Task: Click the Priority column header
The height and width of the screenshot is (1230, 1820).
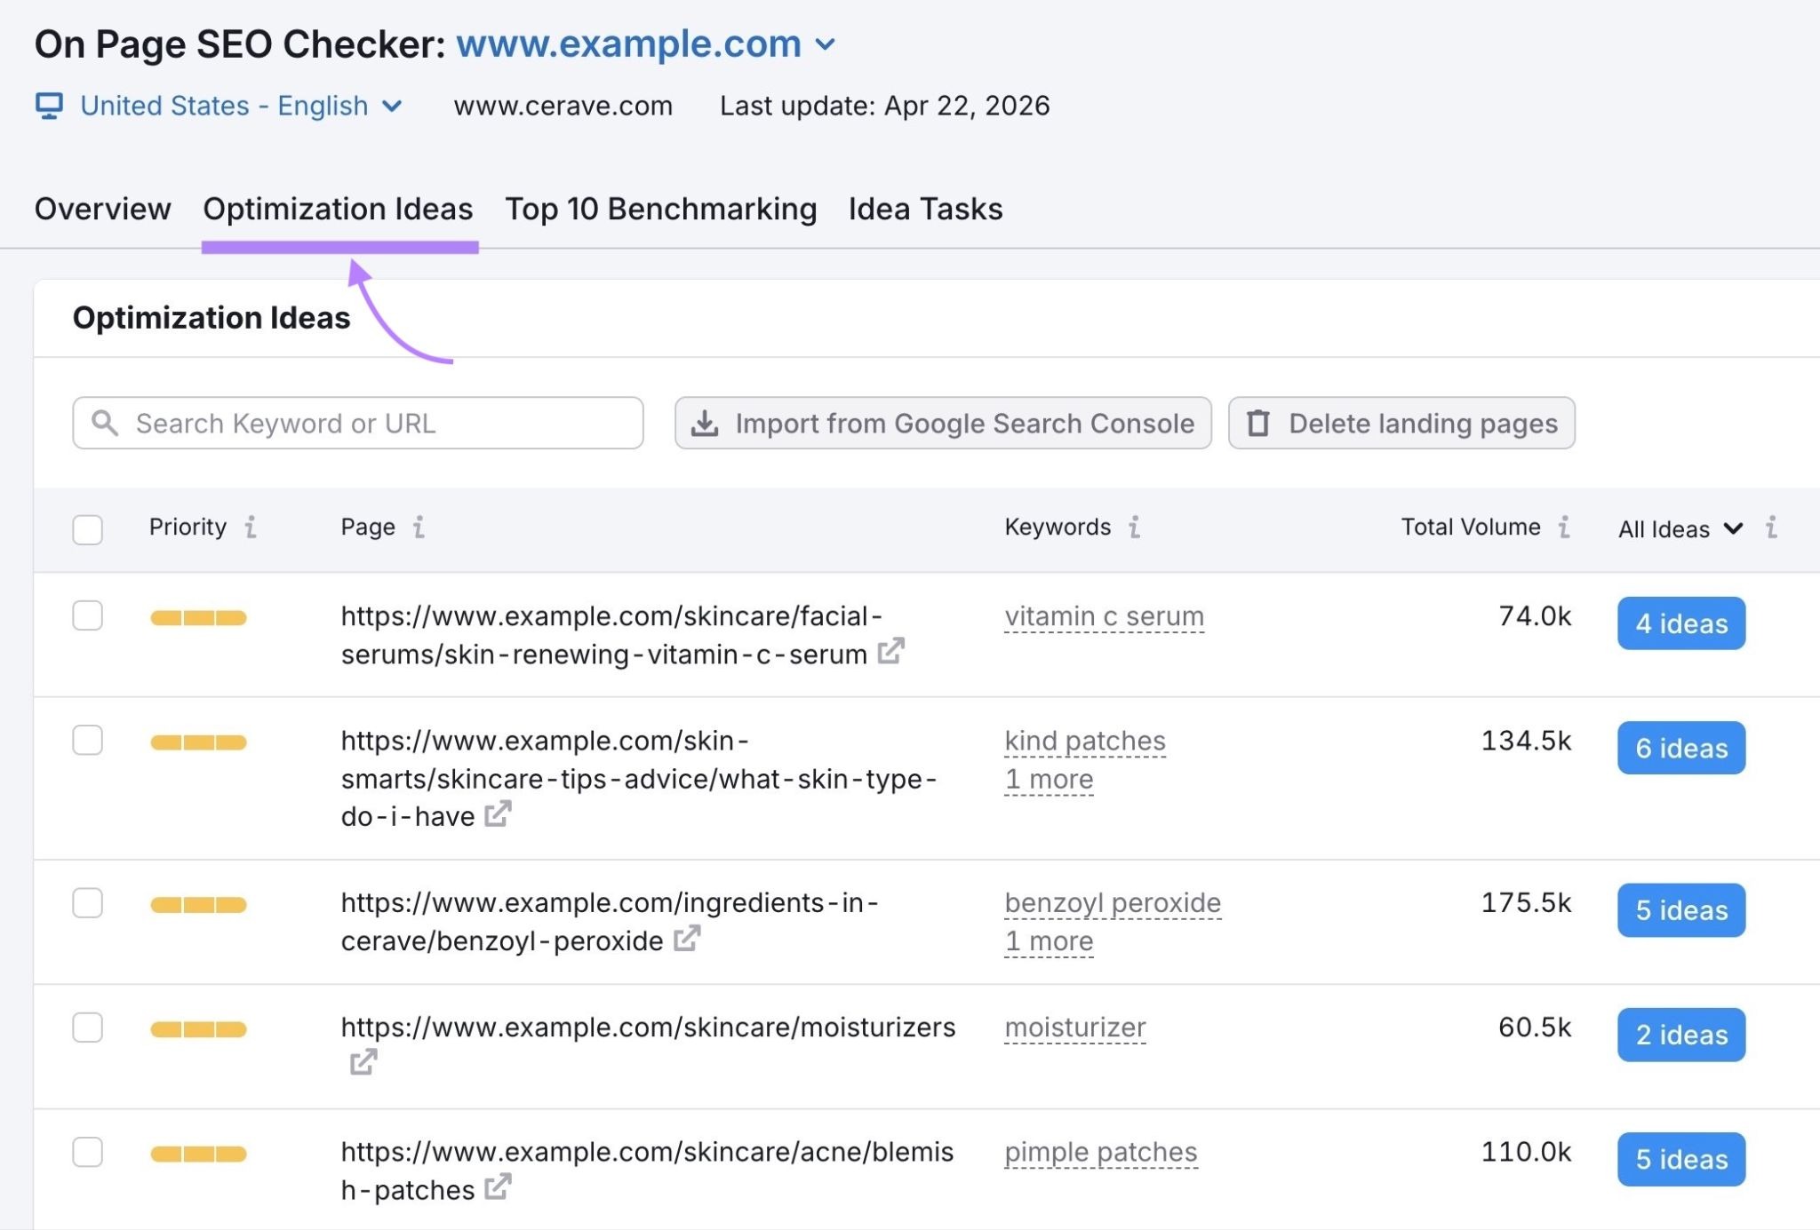Action: point(188,527)
